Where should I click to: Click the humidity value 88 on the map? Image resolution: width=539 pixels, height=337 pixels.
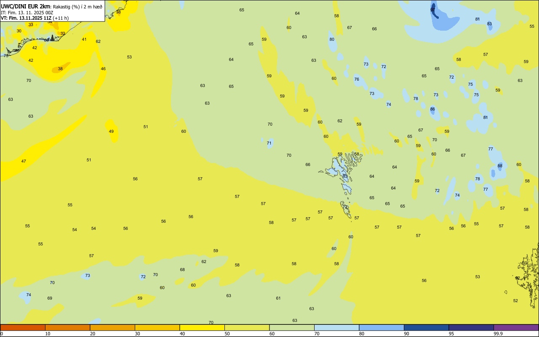500,166
